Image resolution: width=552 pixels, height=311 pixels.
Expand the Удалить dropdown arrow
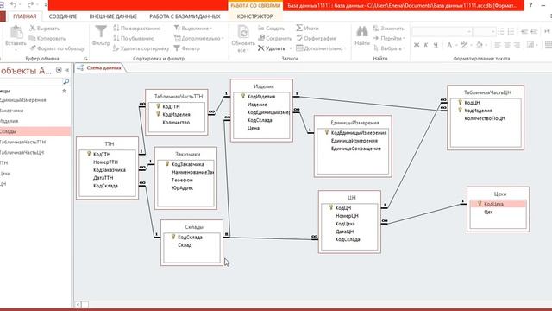[x=291, y=48]
